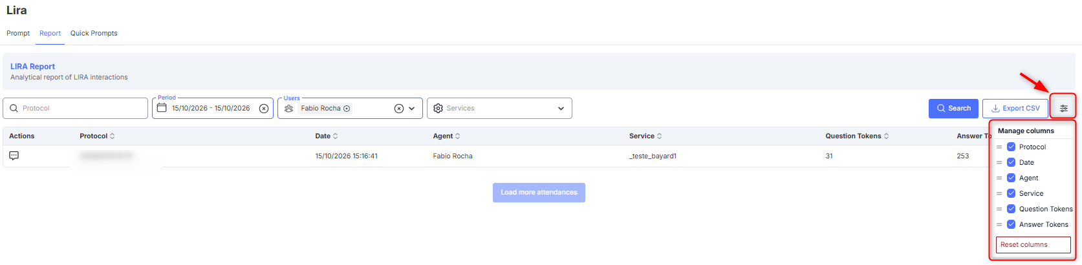
Task: Open the Period calendar icon
Action: pos(162,108)
